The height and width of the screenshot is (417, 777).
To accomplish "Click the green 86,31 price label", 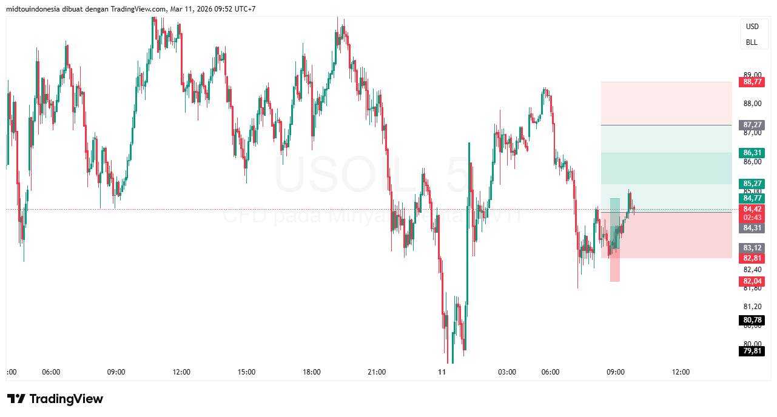I will pyautogui.click(x=752, y=153).
